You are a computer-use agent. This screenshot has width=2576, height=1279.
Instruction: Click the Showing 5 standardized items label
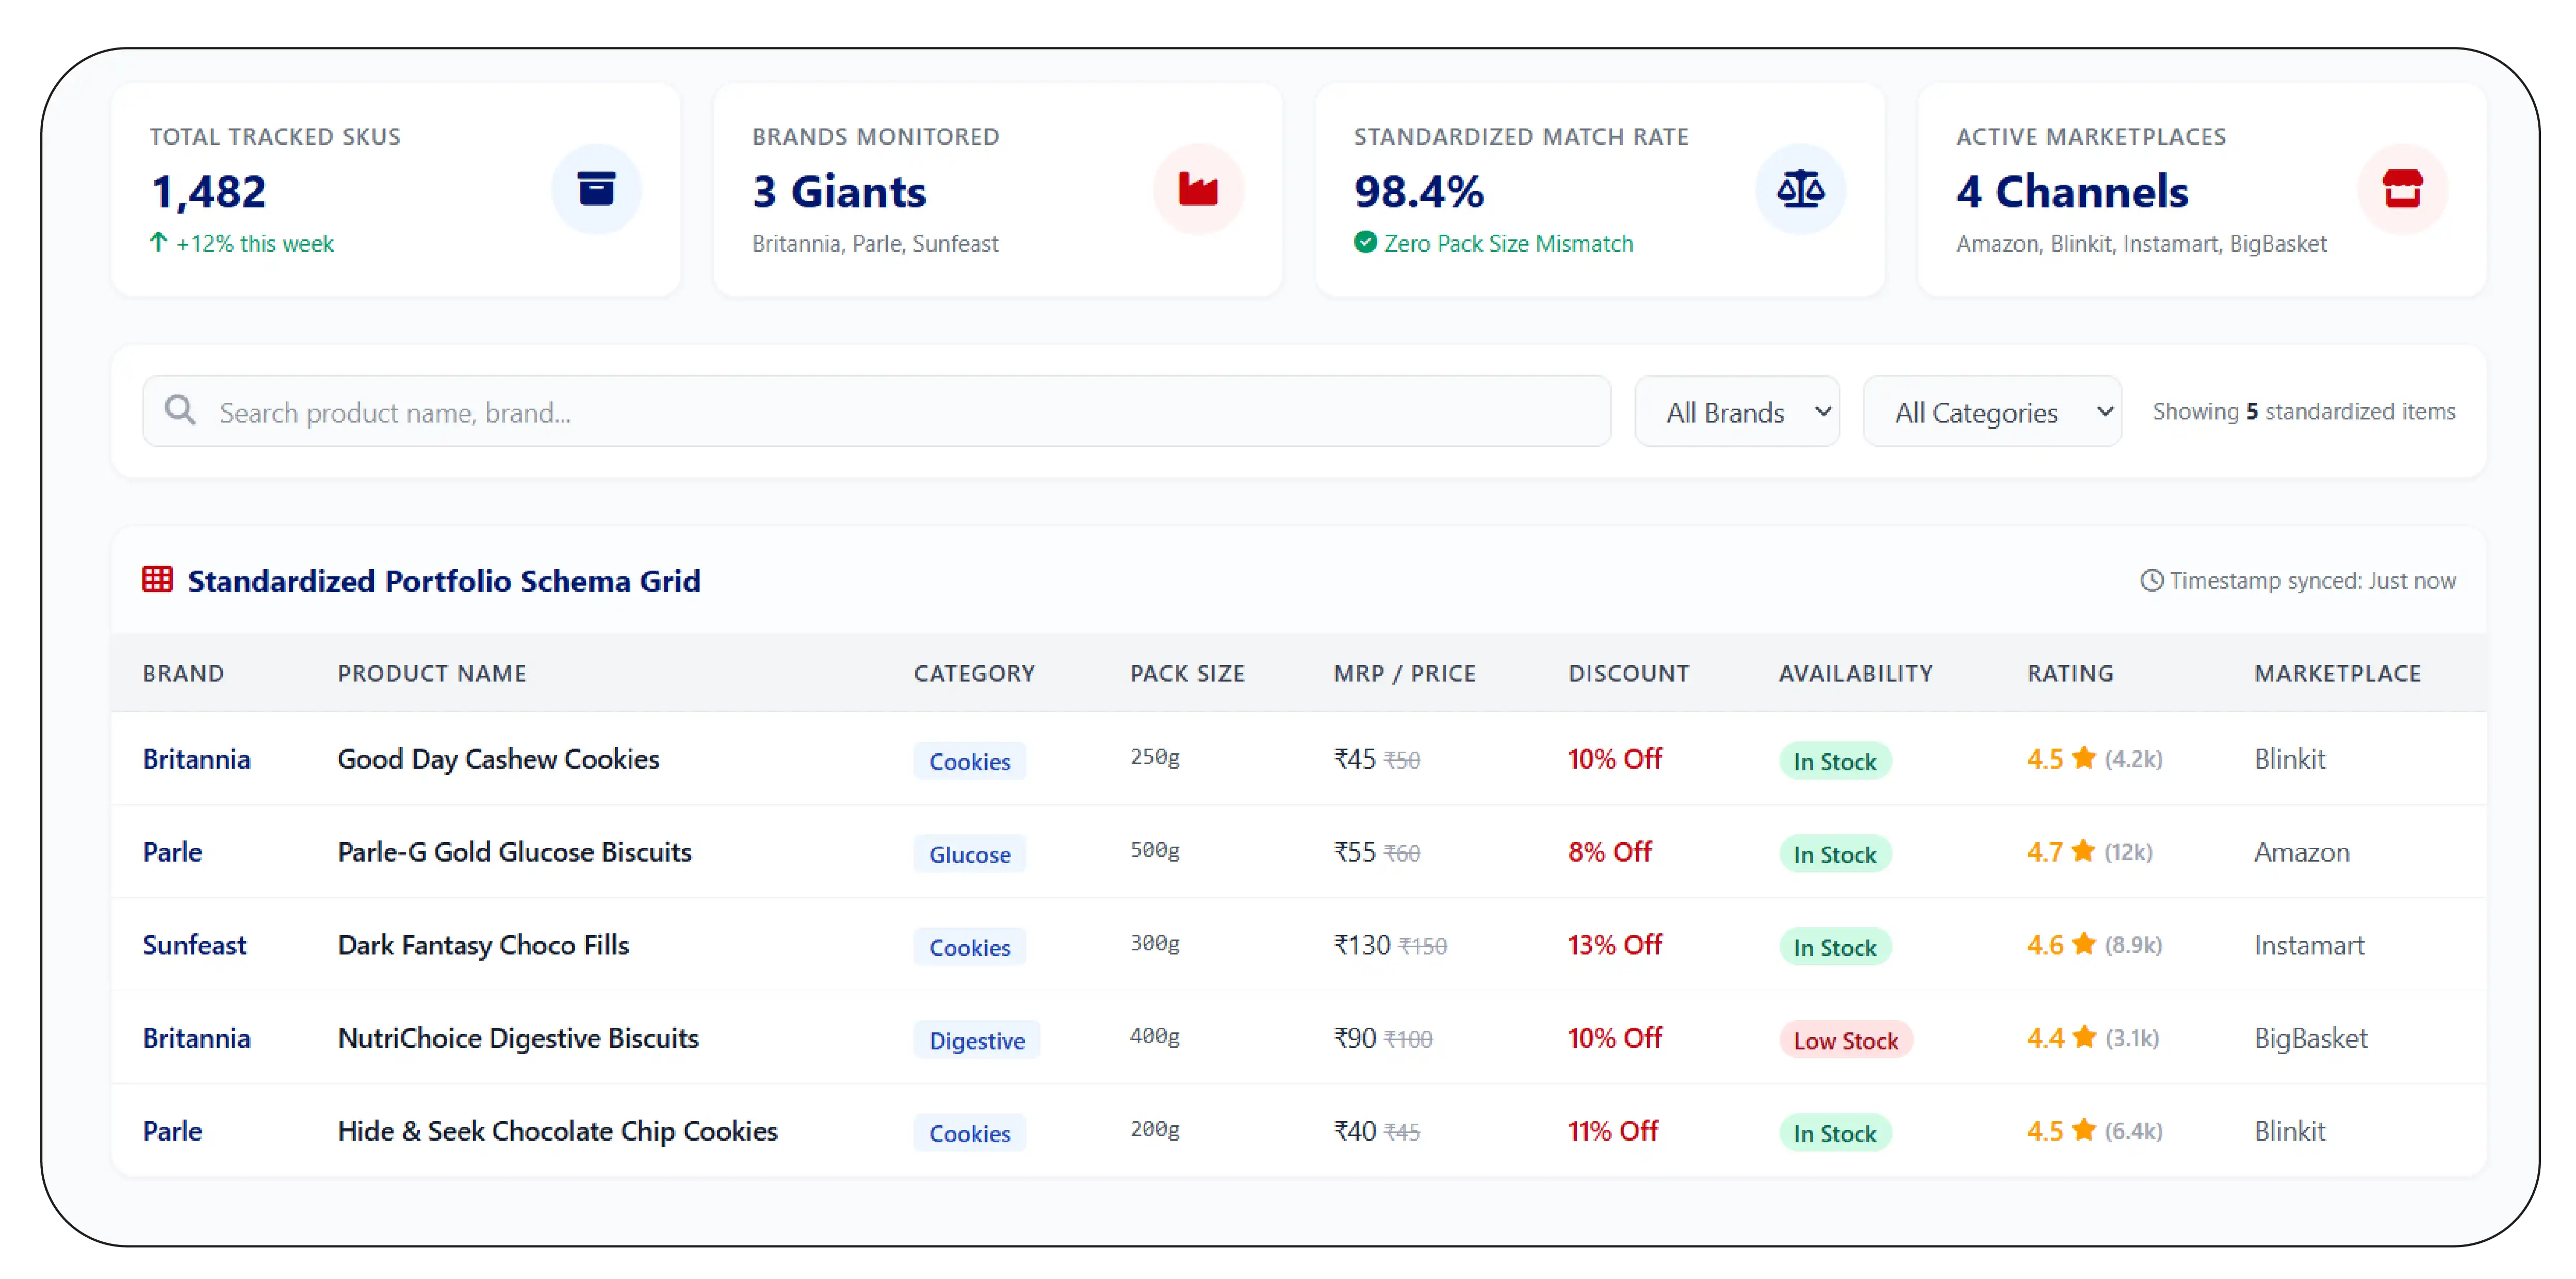tap(2303, 411)
